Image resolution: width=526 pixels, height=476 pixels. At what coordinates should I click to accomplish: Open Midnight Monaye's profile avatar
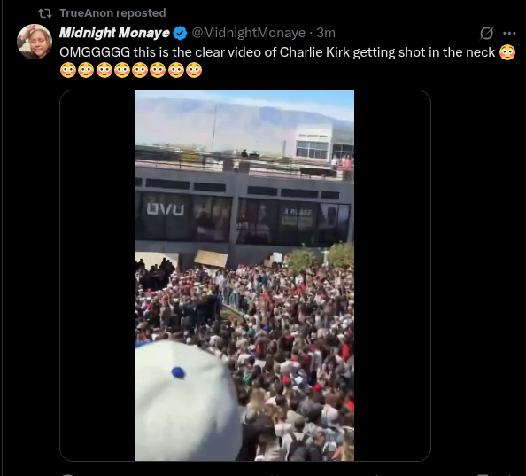pyautogui.click(x=35, y=42)
